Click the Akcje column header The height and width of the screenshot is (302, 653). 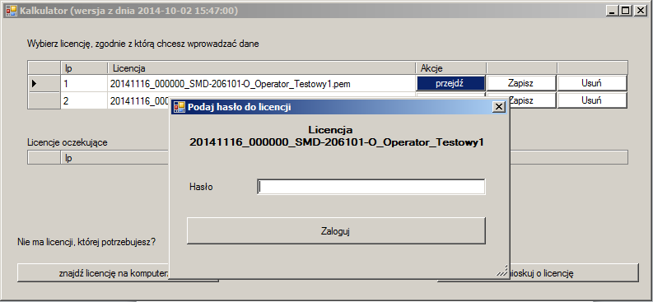451,67
